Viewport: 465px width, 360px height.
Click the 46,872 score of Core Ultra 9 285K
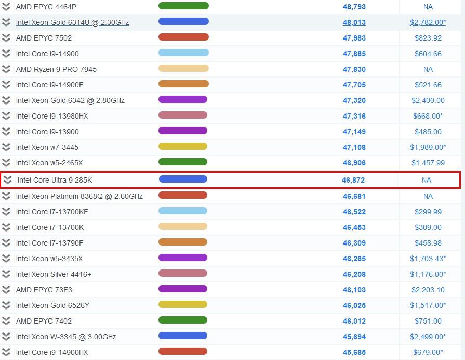click(353, 180)
